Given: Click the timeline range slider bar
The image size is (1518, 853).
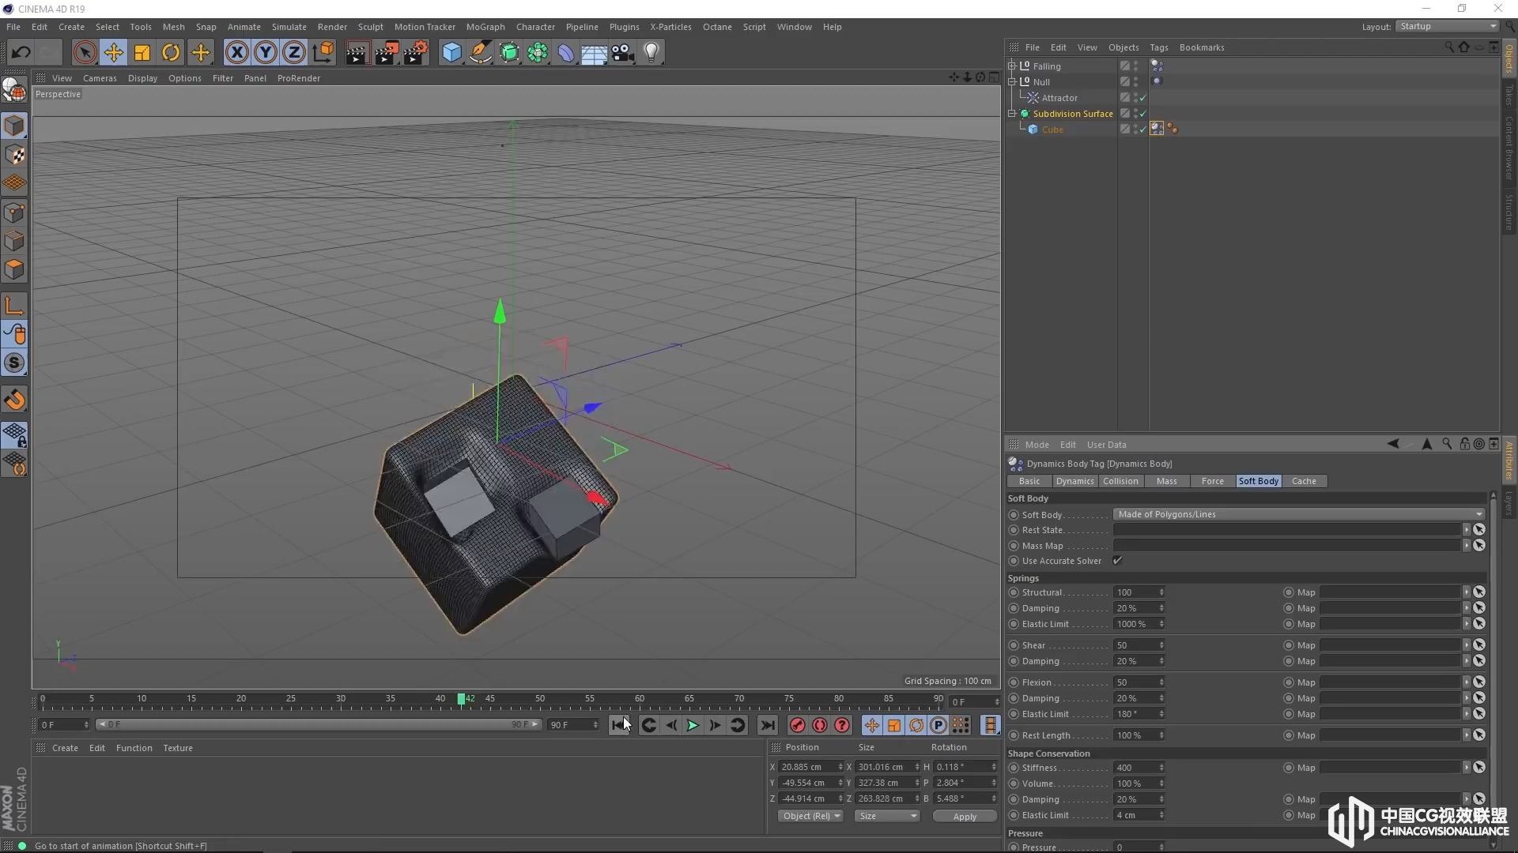Looking at the screenshot, I should 319,724.
